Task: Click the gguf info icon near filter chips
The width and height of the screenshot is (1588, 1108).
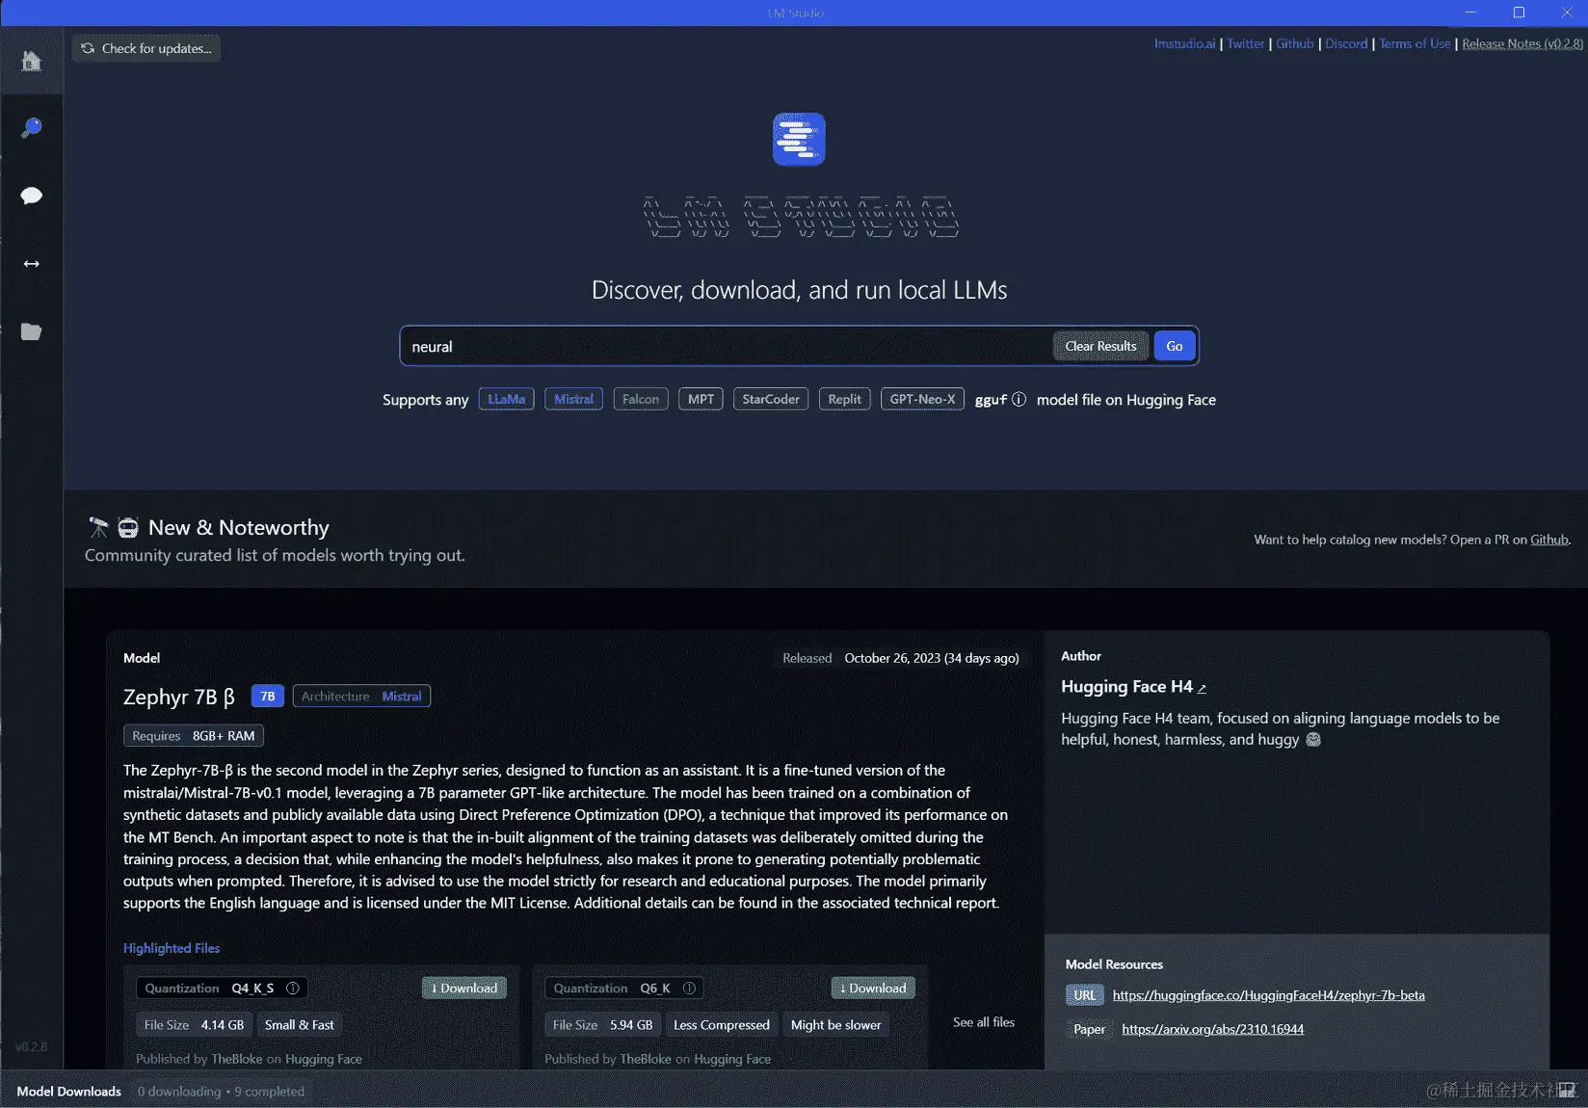Action: click(1019, 399)
